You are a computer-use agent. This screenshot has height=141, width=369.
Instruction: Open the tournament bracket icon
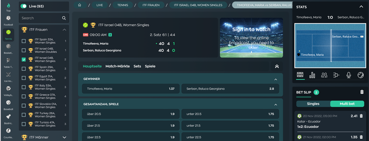(x=336, y=75)
